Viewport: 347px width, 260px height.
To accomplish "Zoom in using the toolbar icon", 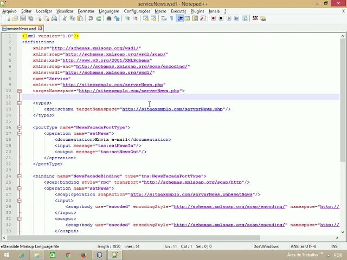I will click(127, 18).
